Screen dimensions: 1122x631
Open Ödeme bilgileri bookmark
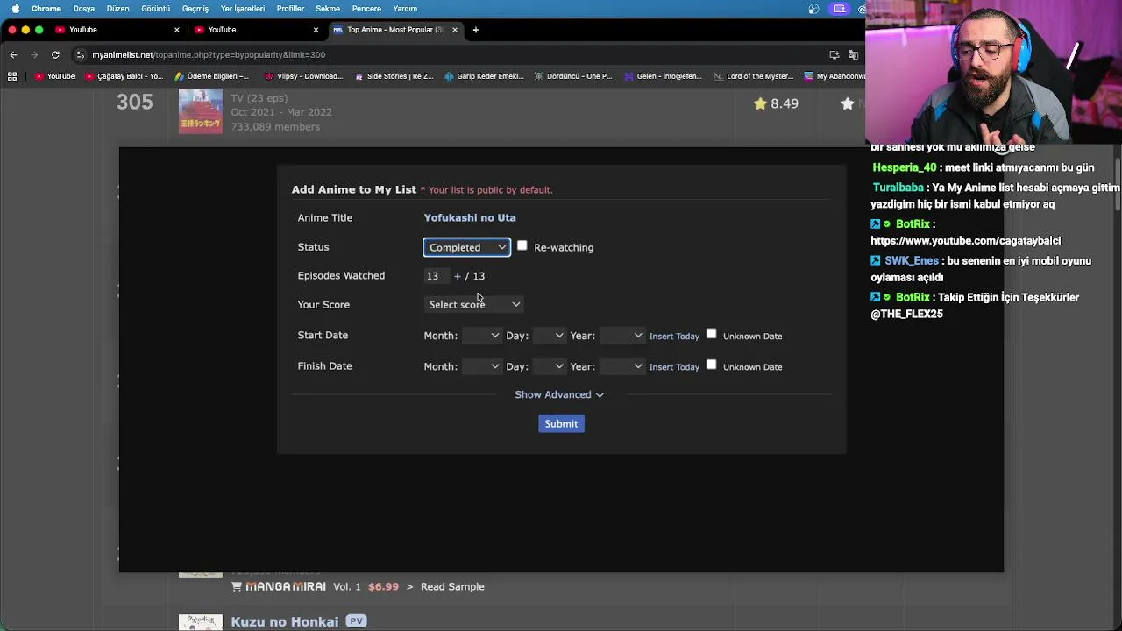point(212,76)
